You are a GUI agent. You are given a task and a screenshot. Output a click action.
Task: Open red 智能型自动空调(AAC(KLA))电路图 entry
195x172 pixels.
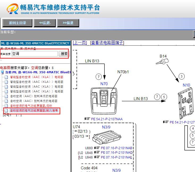[37, 77]
